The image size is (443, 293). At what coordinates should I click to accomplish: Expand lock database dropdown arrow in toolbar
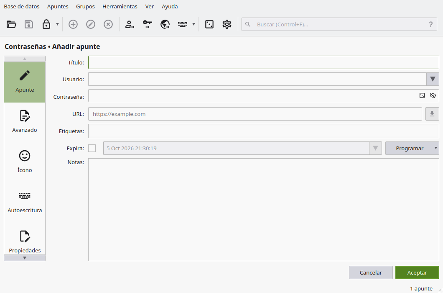57,24
